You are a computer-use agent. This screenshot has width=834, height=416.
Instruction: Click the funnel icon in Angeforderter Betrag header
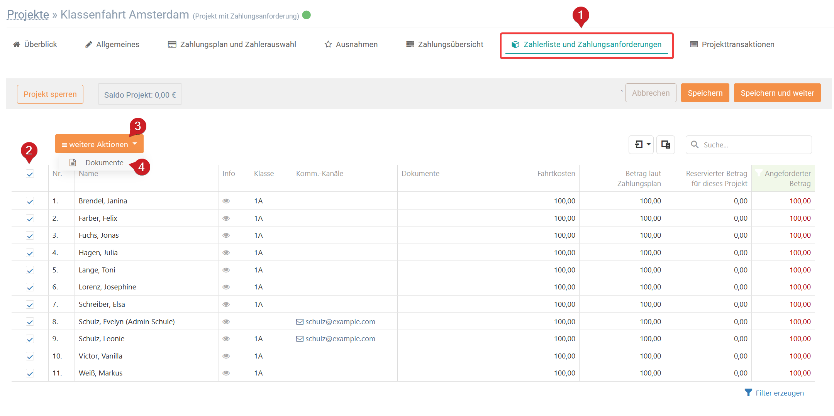pos(759,173)
